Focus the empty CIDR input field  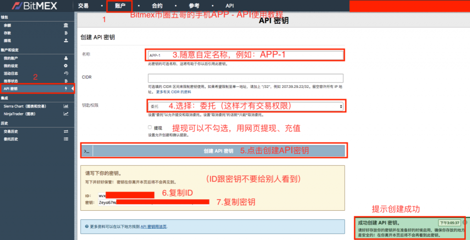click(246, 78)
